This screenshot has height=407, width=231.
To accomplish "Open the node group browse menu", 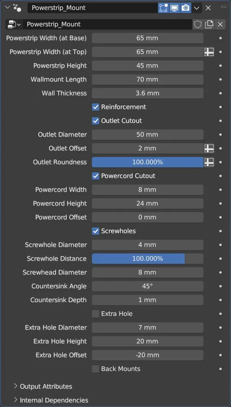I will coord(15,25).
